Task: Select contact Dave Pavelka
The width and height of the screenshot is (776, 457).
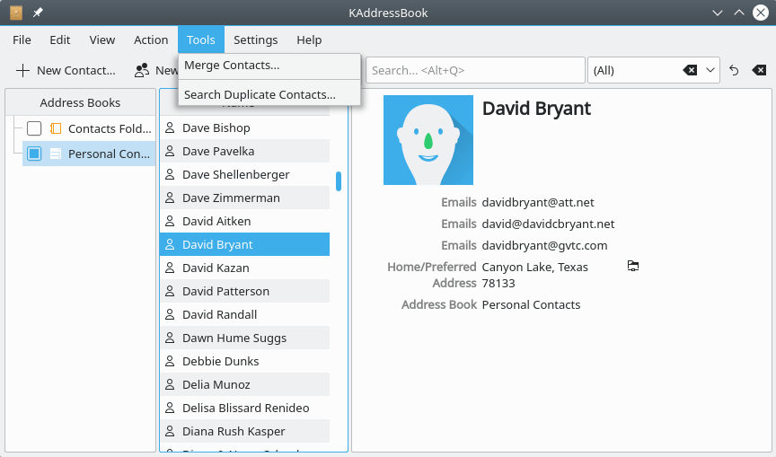Action: [x=244, y=151]
